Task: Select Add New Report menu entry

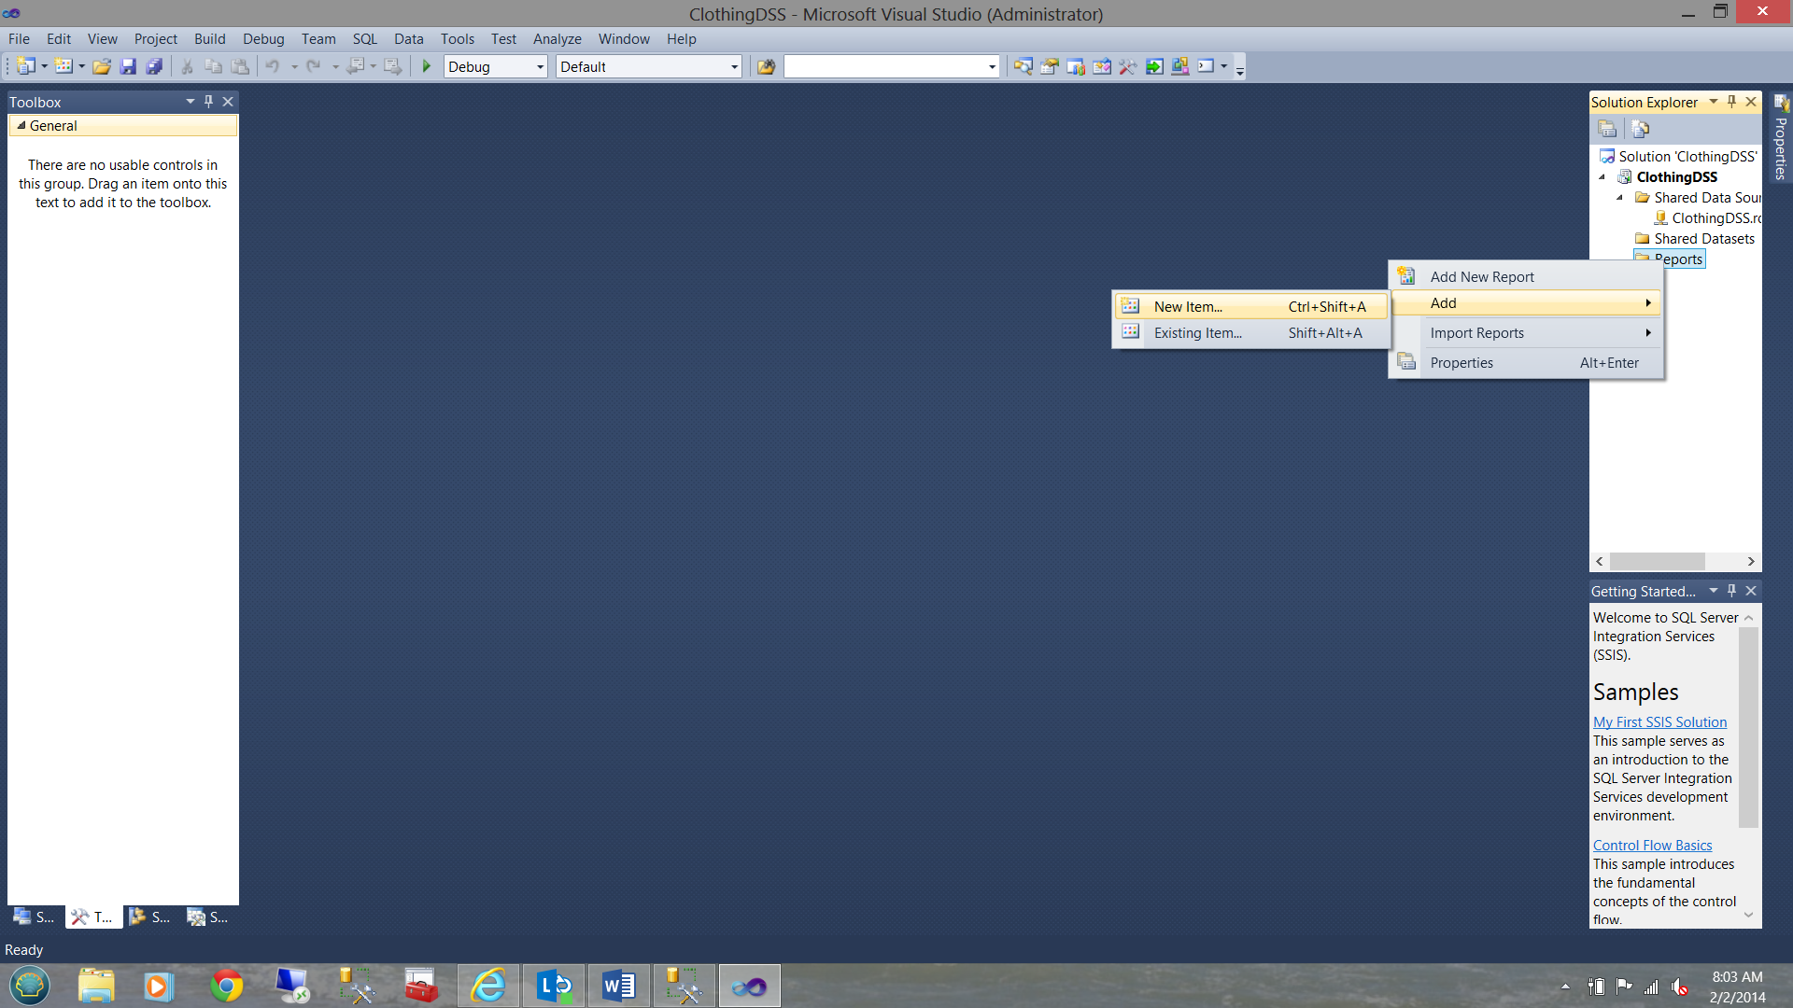Action: tap(1481, 276)
